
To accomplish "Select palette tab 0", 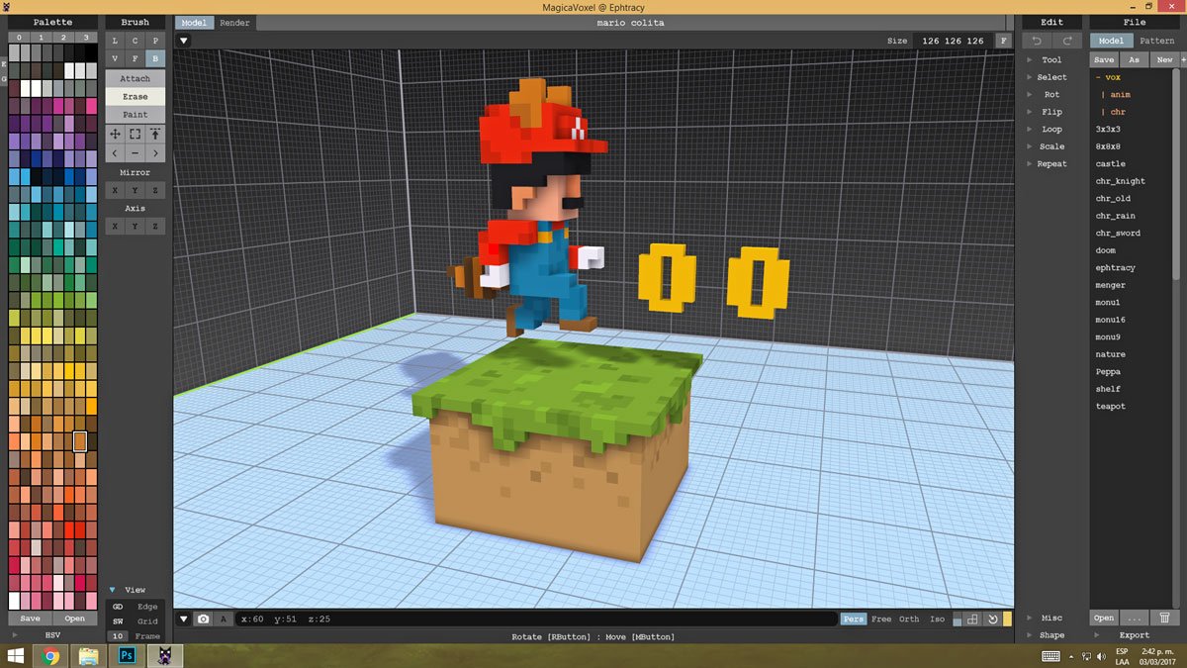I will pos(19,38).
